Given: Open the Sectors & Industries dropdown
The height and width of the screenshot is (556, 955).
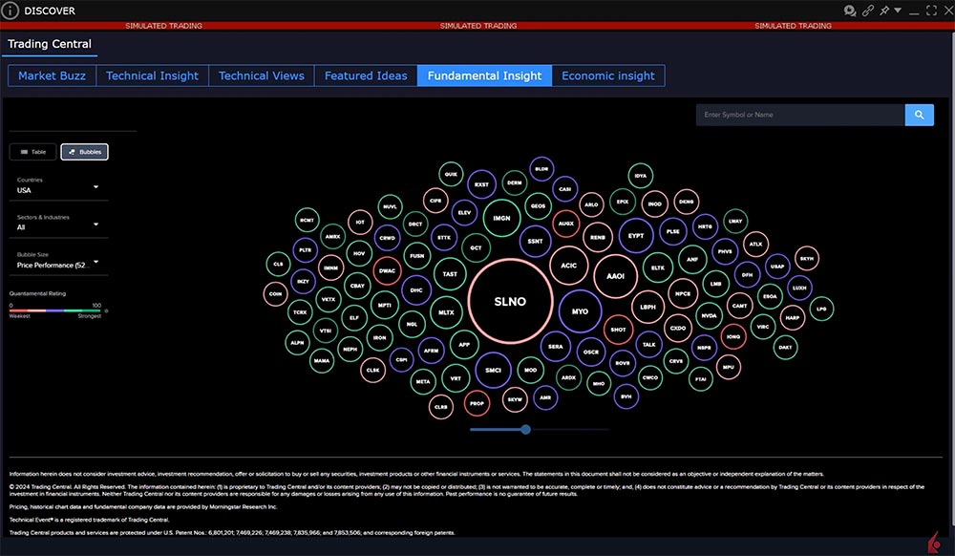Looking at the screenshot, I should (x=59, y=224).
